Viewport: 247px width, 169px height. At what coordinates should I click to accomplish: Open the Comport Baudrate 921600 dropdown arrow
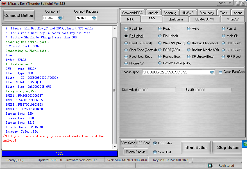click(x=94, y=18)
